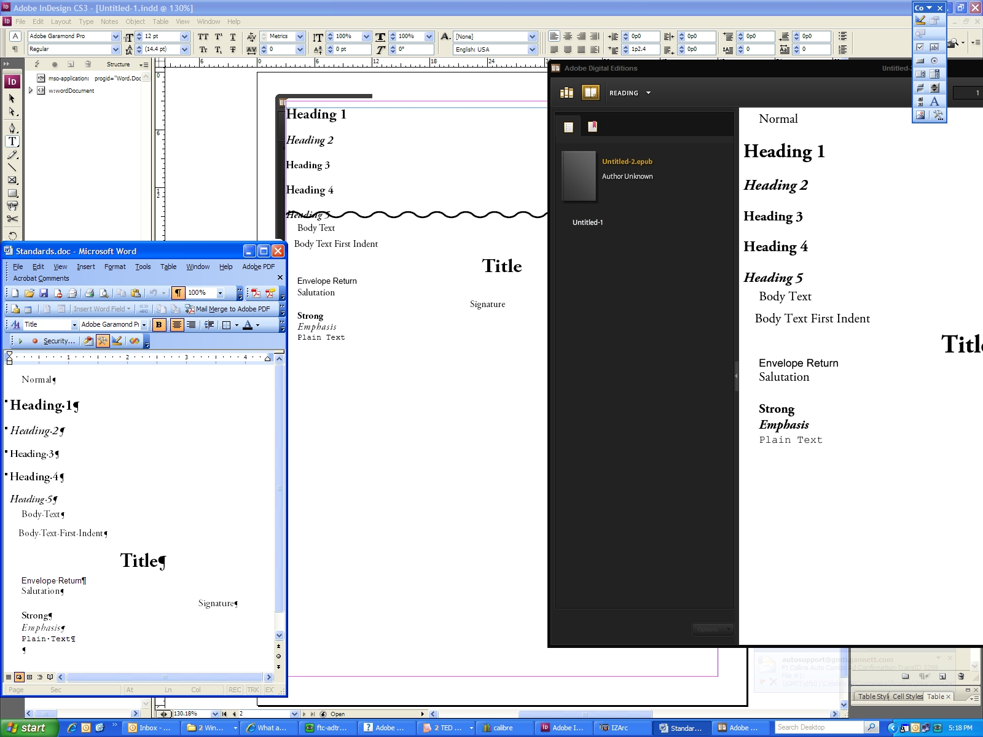Open Word zoom 100% dropdown

pyautogui.click(x=220, y=293)
